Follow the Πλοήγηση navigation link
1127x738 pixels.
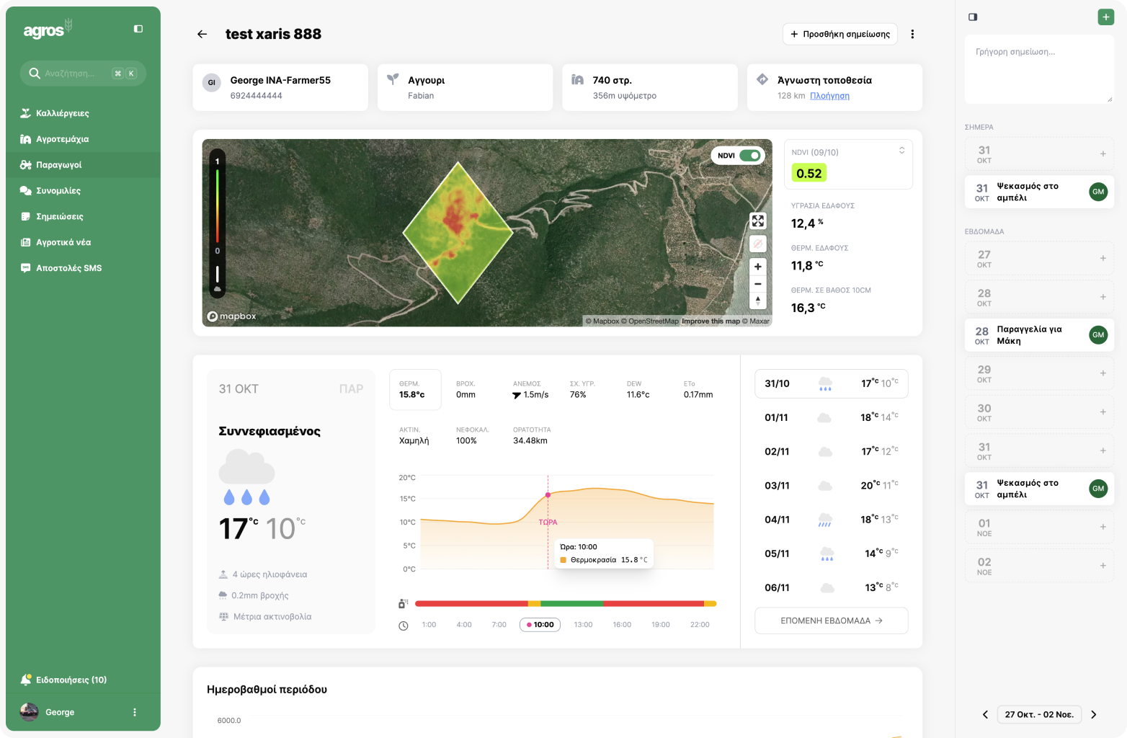point(829,96)
